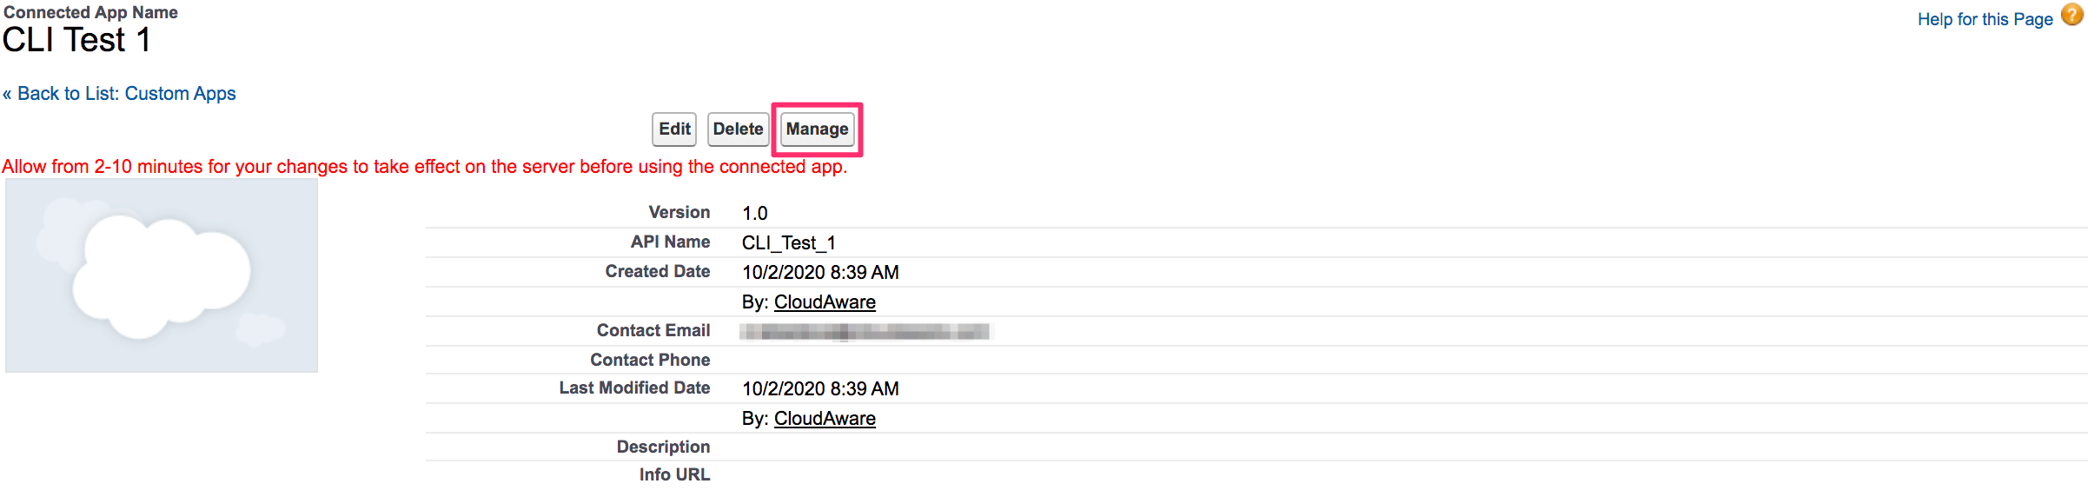Screen dimensions: 2088x497
Task: Click the Description field label
Action: pyautogui.click(x=663, y=447)
